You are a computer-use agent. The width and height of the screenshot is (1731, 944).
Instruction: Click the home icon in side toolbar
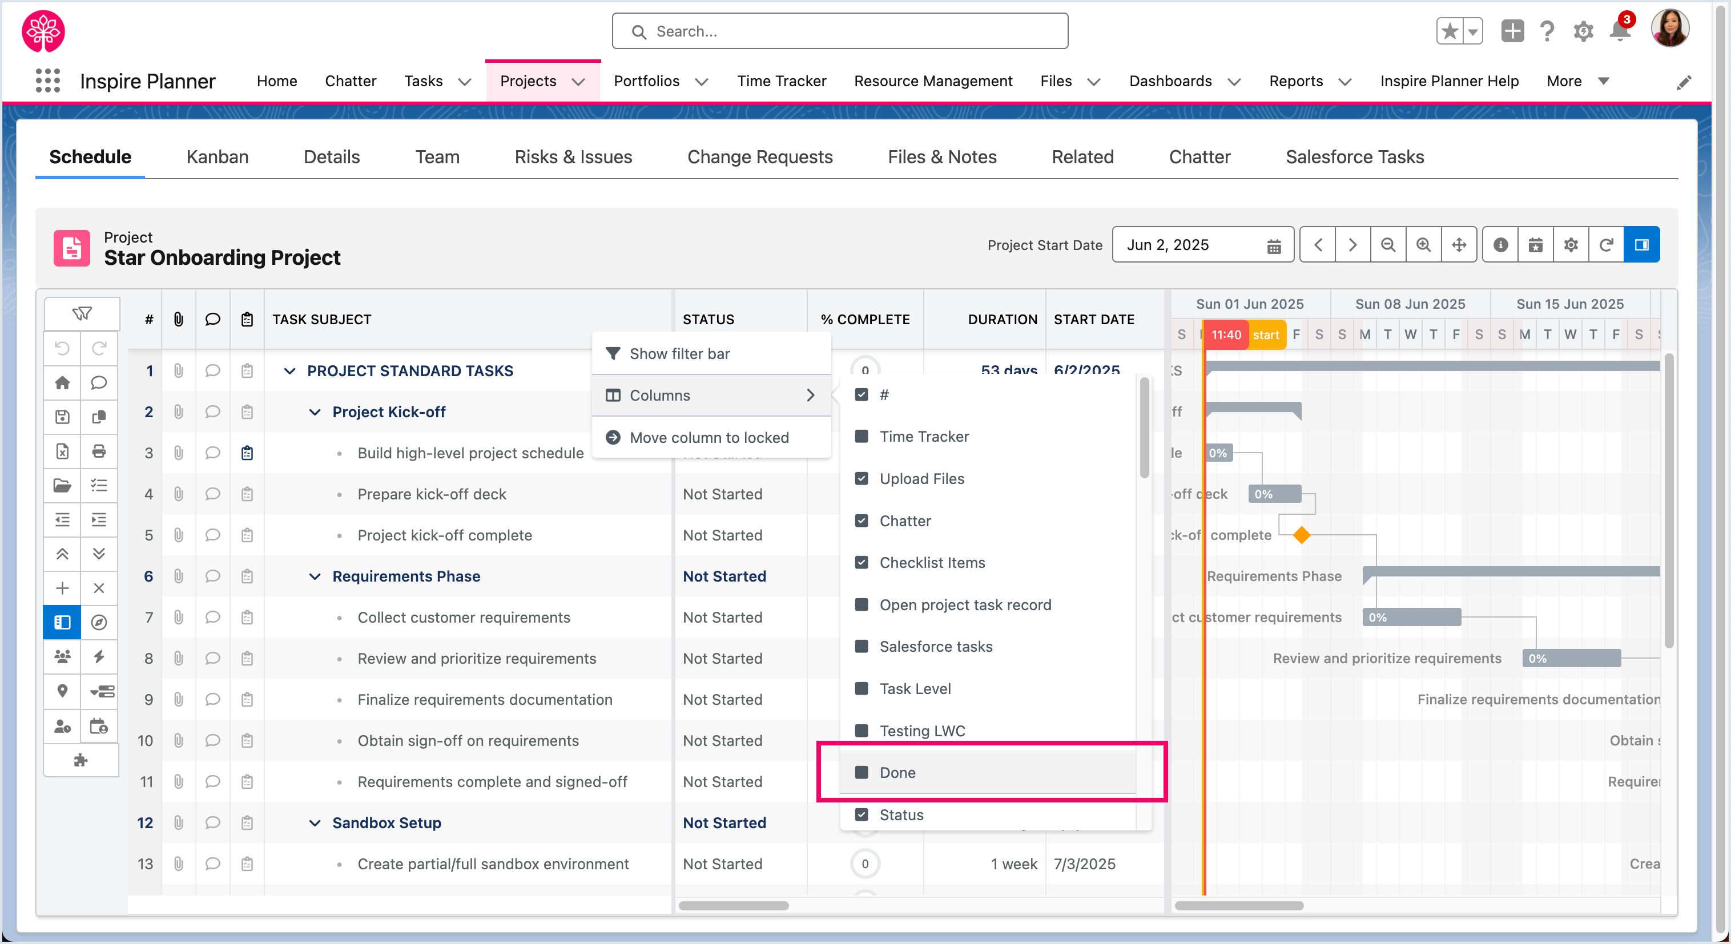[62, 382]
